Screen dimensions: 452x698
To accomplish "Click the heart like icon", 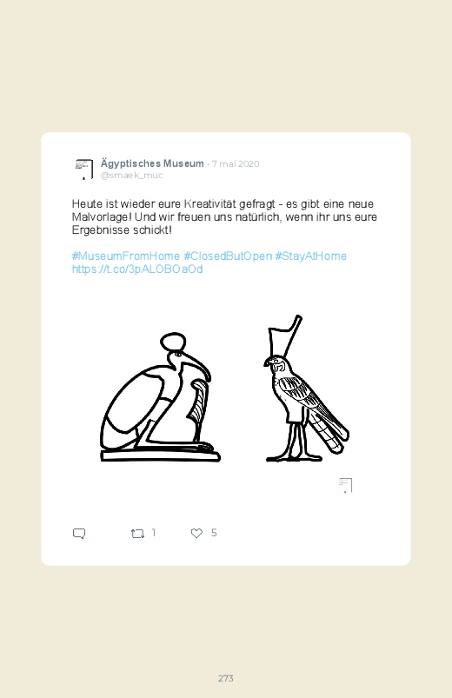I will tap(196, 534).
